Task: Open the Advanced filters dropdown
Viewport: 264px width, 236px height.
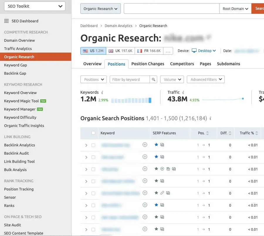Action: 206,79
